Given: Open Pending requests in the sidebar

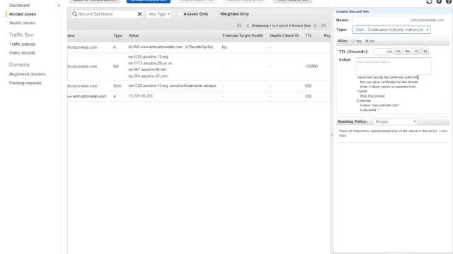Looking at the screenshot, I should (25, 83).
